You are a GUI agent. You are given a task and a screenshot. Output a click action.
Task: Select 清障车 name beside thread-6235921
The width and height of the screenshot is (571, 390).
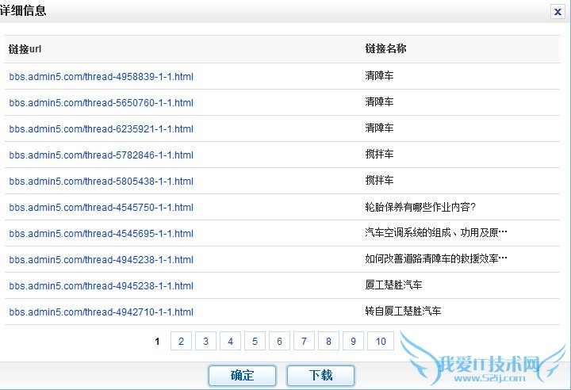point(379,128)
